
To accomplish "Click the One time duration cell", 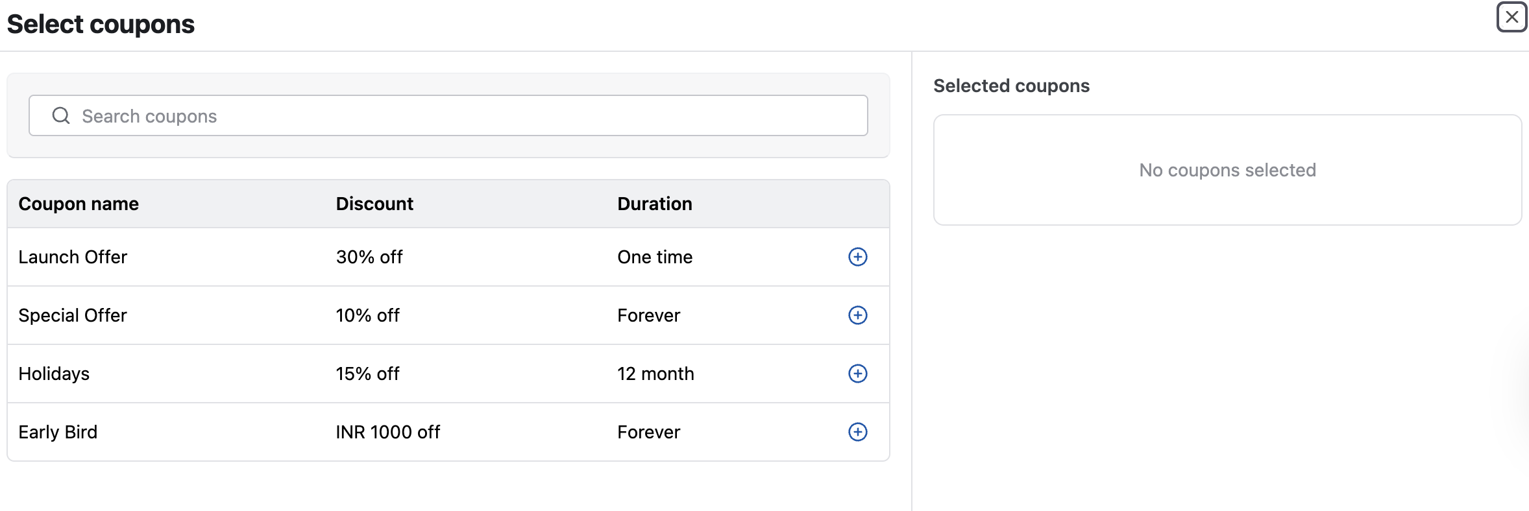I will click(655, 257).
